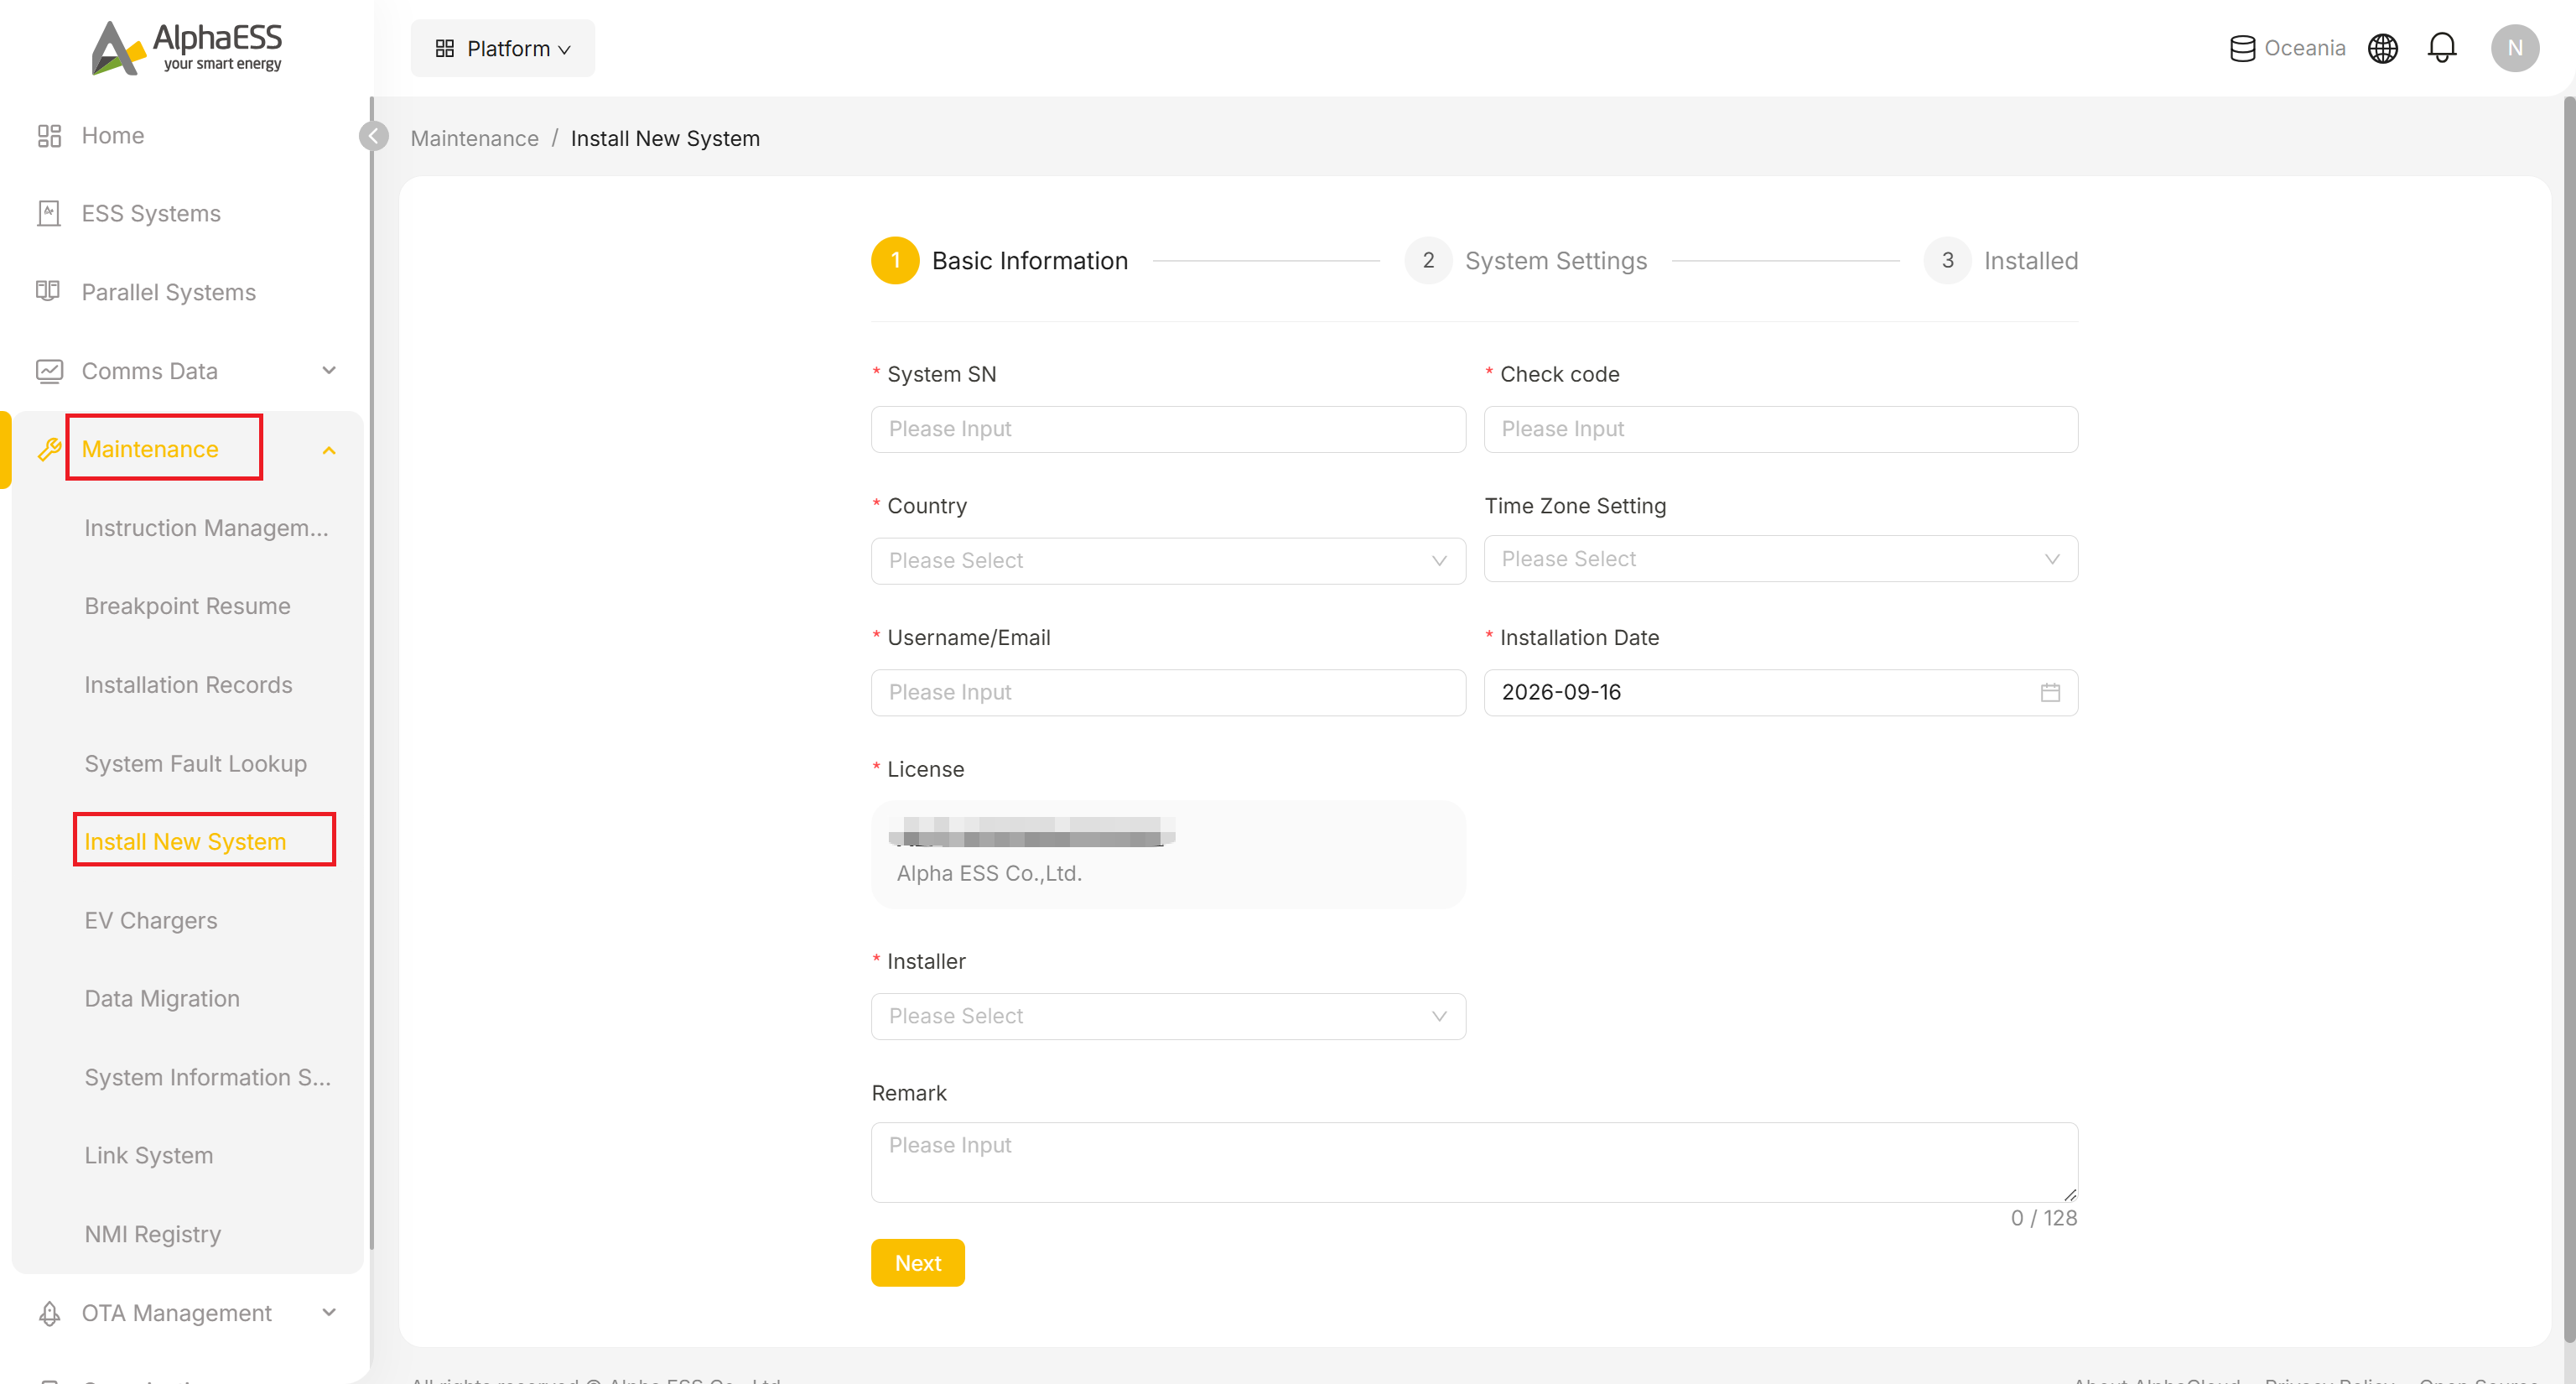Click the AlphaESS logo
The width and height of the screenshot is (2576, 1384).
[187, 47]
